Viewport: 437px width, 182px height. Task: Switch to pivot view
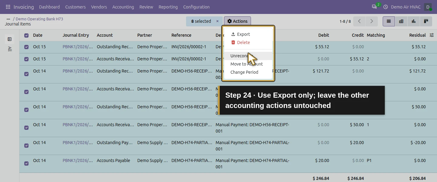(x=401, y=21)
